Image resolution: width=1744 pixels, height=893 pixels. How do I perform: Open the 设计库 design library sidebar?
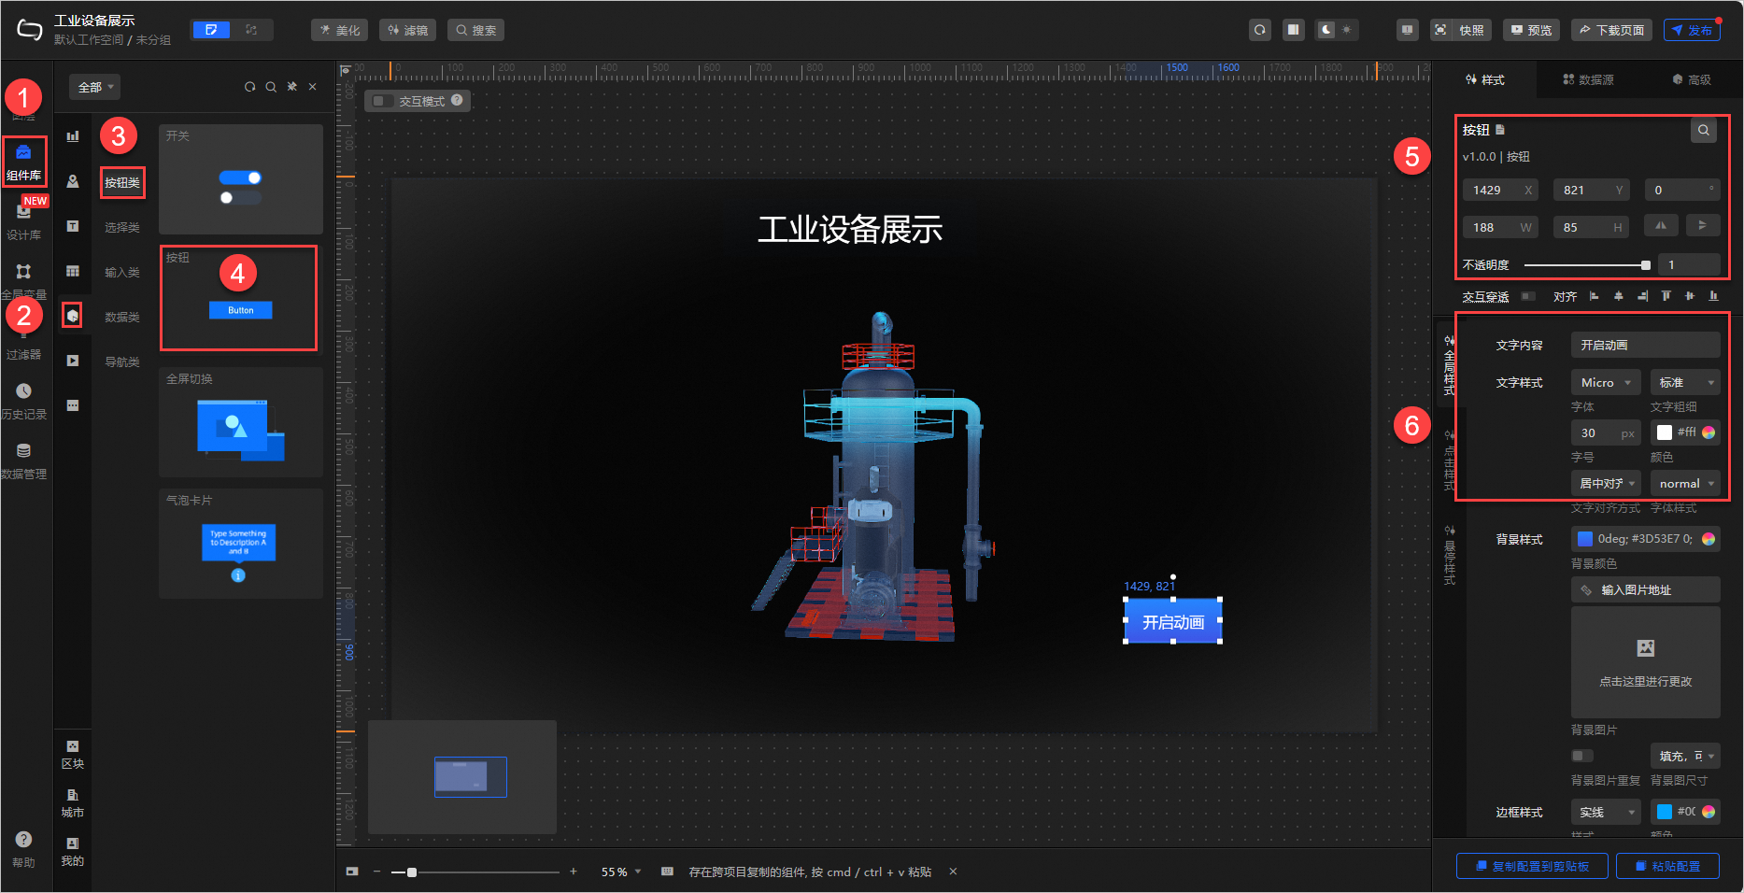tap(23, 224)
